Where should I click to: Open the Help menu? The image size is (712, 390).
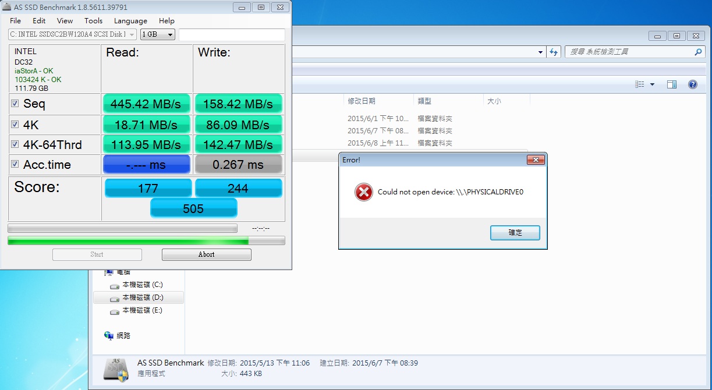tap(167, 20)
